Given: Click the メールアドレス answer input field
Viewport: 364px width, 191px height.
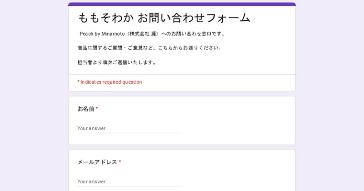Looking at the screenshot, I should pyautogui.click(x=129, y=181).
